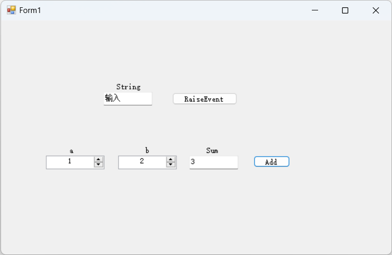The width and height of the screenshot is (392, 255).
Task: Click the Form1 app icon in title bar
Action: [11, 10]
